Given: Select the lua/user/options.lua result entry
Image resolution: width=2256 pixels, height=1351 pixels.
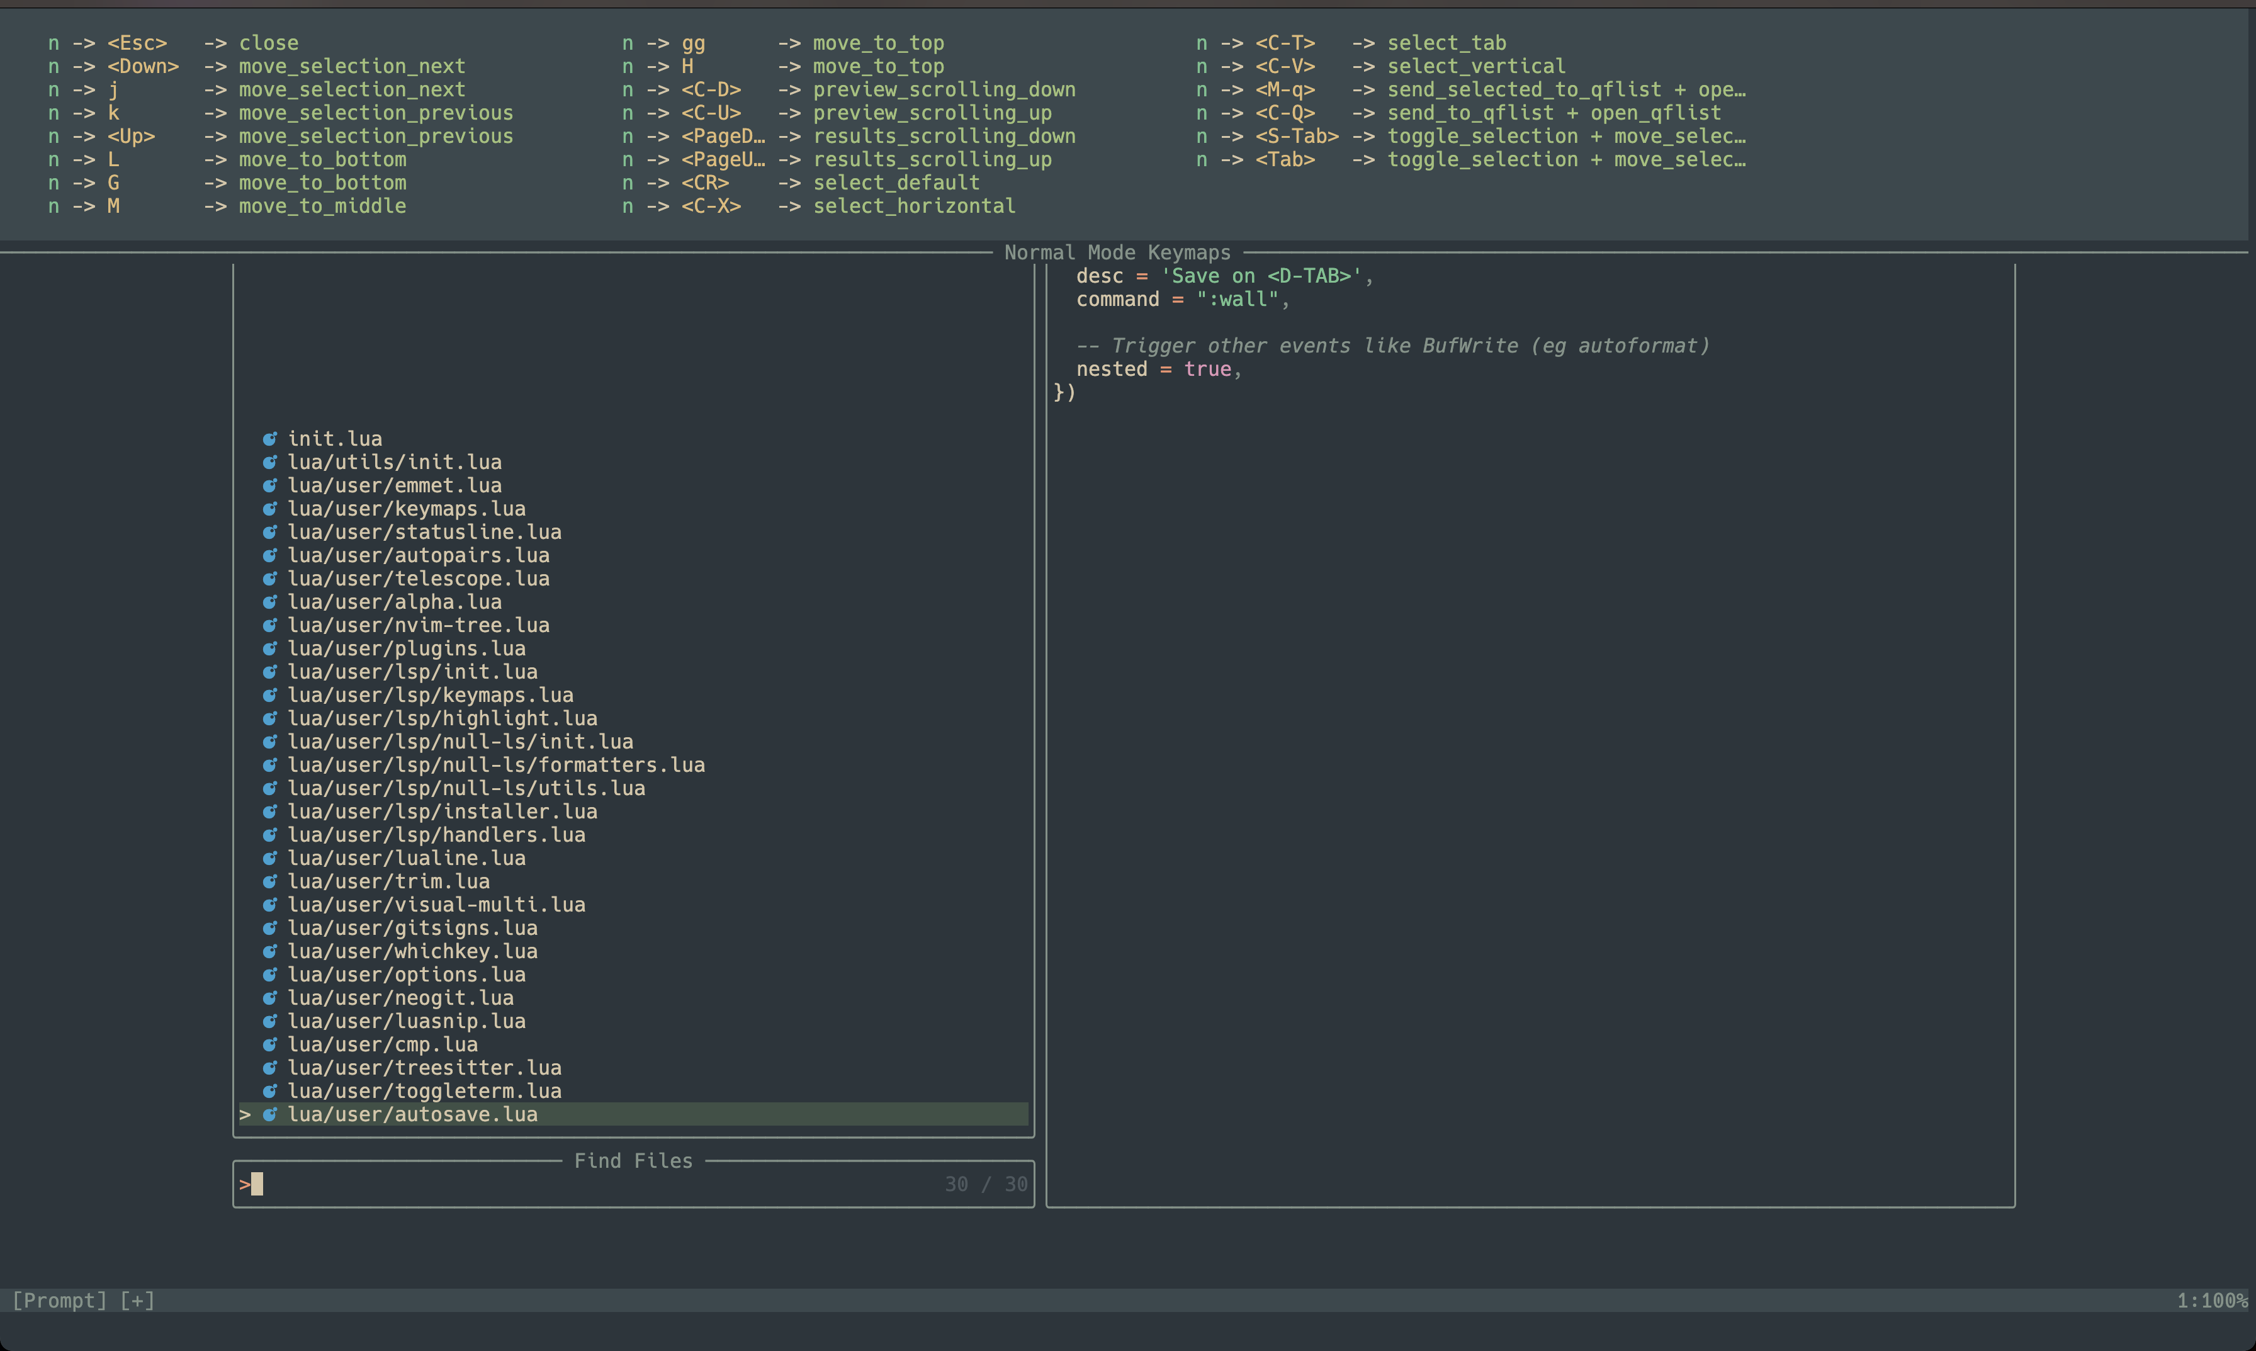Looking at the screenshot, I should click(x=406, y=974).
